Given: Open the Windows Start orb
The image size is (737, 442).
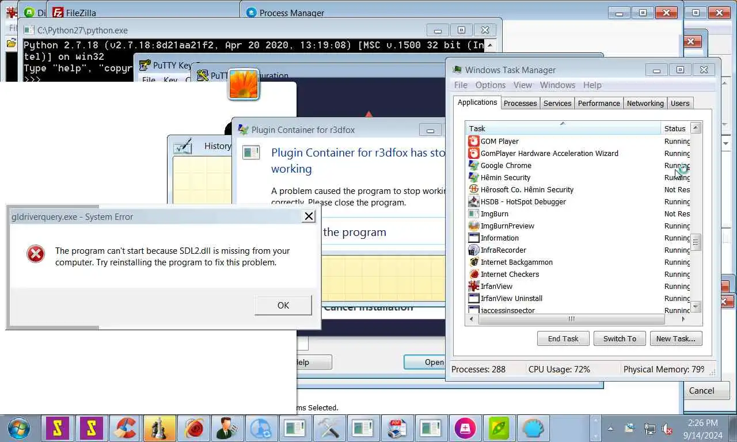Looking at the screenshot, I should click(x=18, y=428).
